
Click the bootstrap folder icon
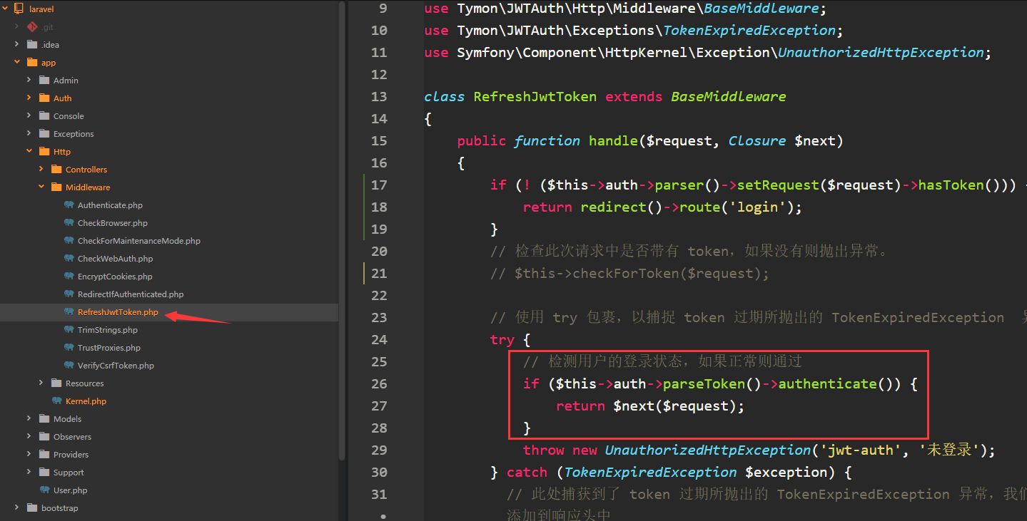coord(31,507)
